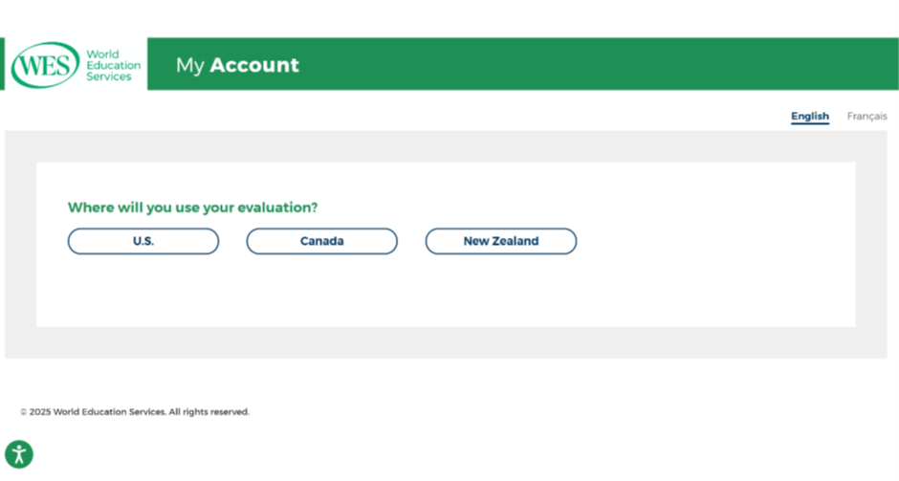Click the WES oval logo

pos(45,65)
